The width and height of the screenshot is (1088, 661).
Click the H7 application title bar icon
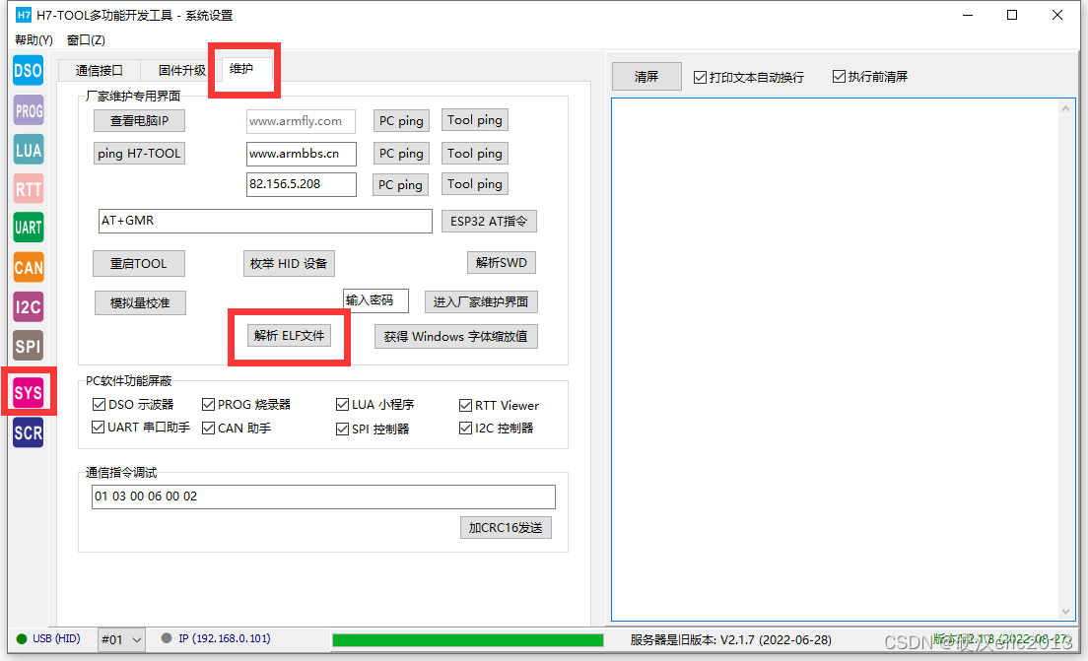pos(24,15)
